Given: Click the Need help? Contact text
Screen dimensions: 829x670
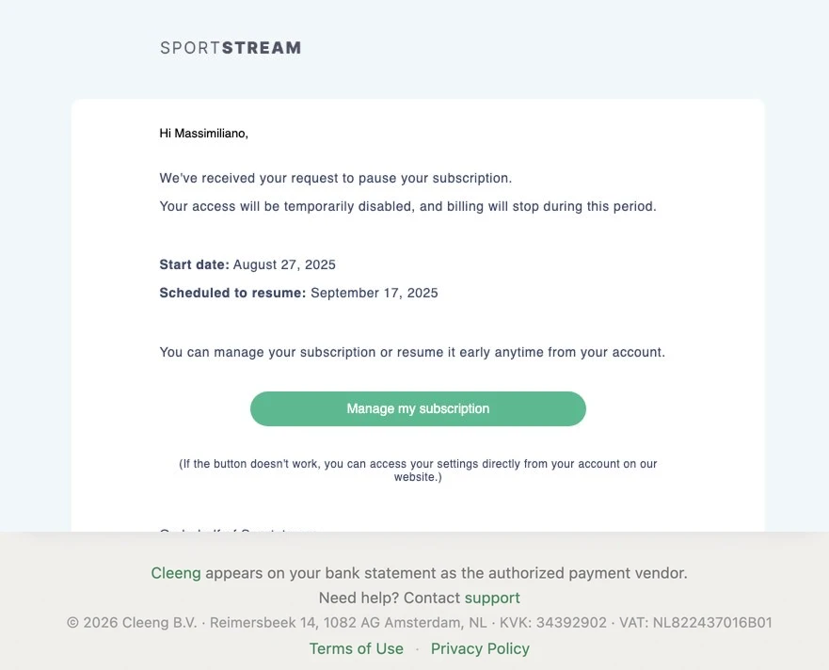Looking at the screenshot, I should tap(390, 598).
